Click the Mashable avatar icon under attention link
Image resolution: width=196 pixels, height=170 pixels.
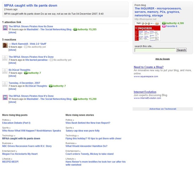point(5,28)
